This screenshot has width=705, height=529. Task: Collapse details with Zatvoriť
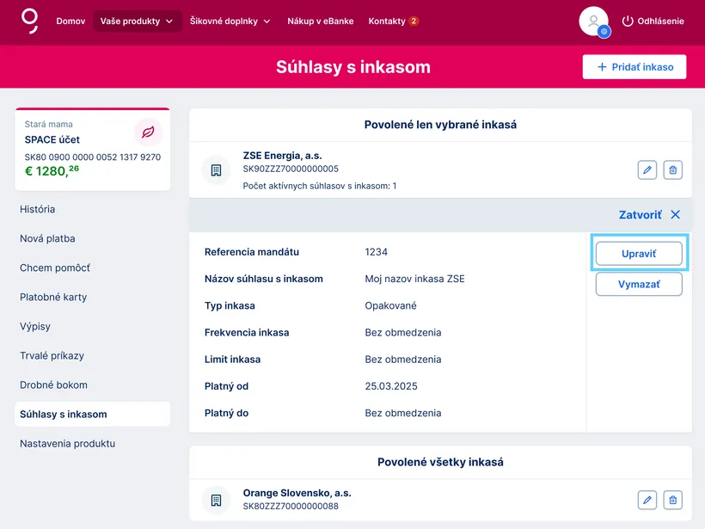click(x=649, y=215)
